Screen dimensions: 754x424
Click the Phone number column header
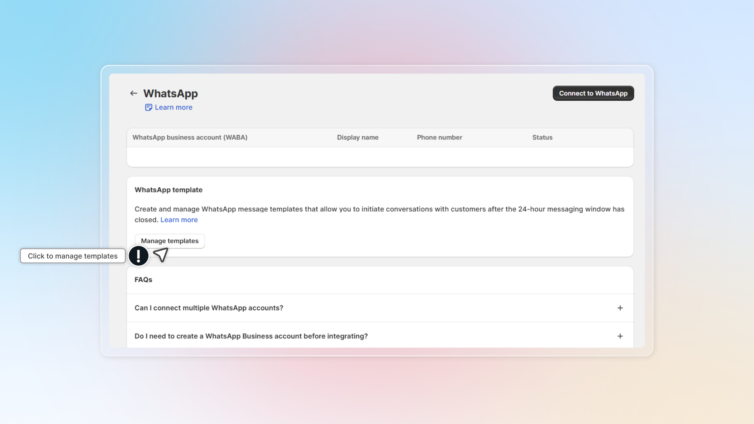(x=439, y=137)
